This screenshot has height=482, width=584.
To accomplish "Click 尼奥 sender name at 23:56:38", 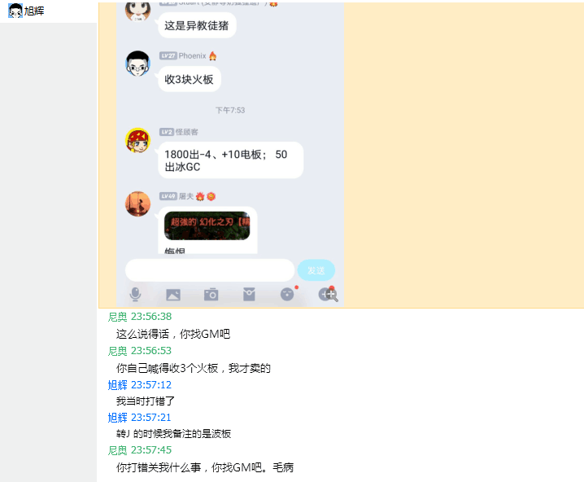I will click(118, 317).
